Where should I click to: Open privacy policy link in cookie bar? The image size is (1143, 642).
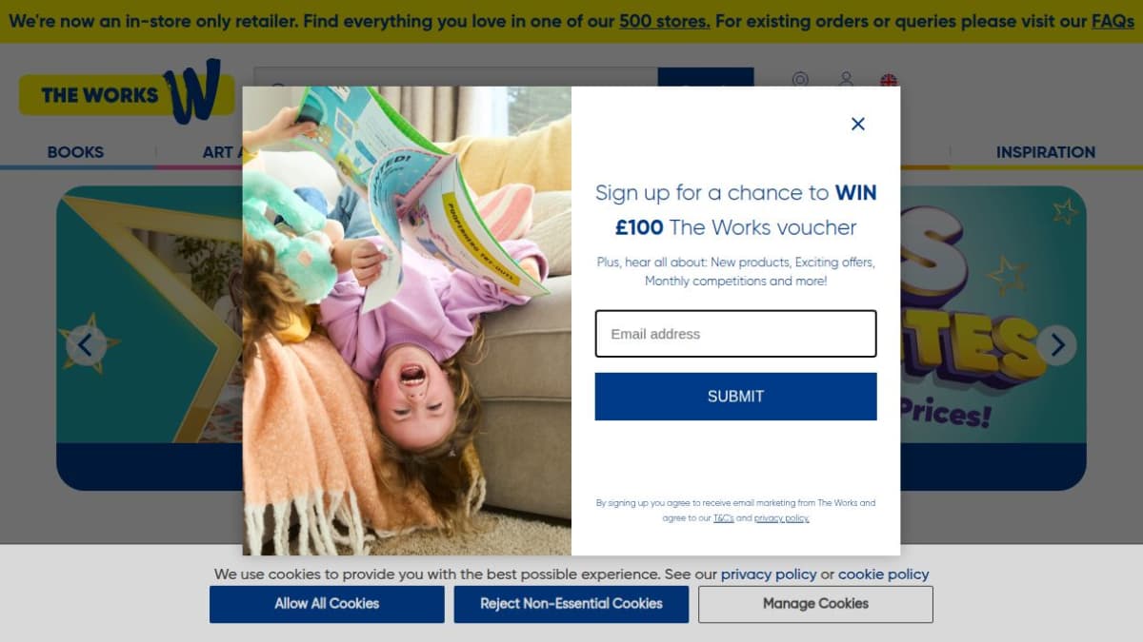[x=769, y=574]
